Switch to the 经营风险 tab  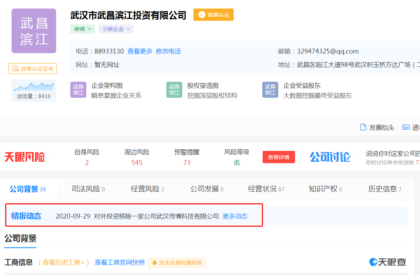pyautogui.click(x=147, y=189)
